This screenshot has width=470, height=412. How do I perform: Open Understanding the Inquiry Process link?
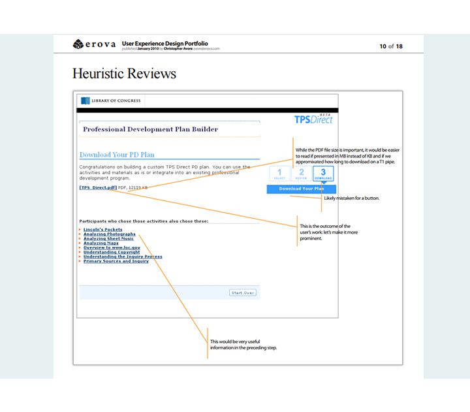pos(123,257)
